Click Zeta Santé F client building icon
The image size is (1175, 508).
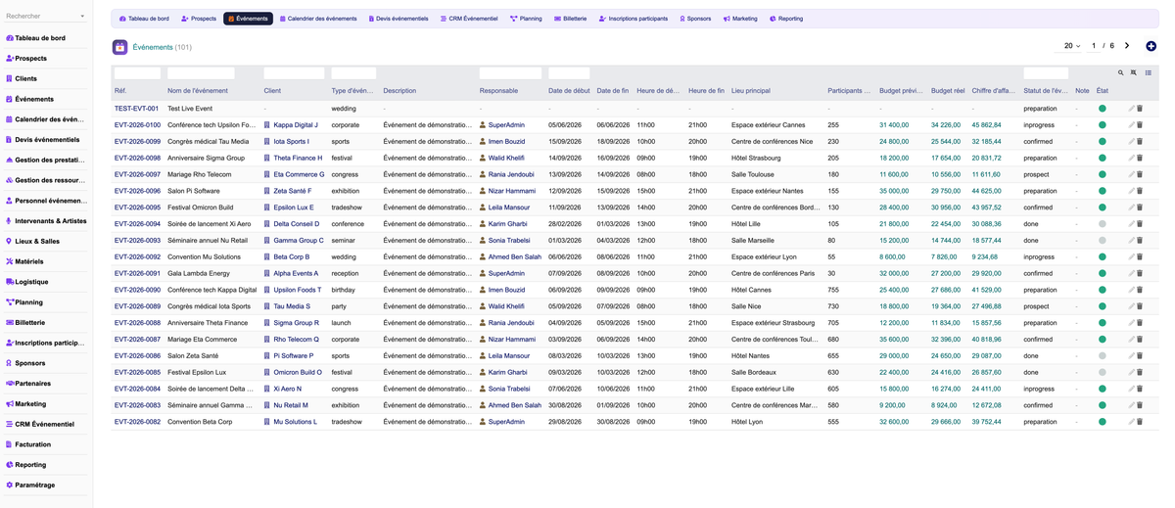(x=267, y=191)
